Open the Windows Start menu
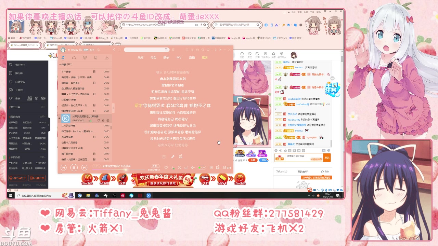 pyautogui.click(x=10, y=195)
